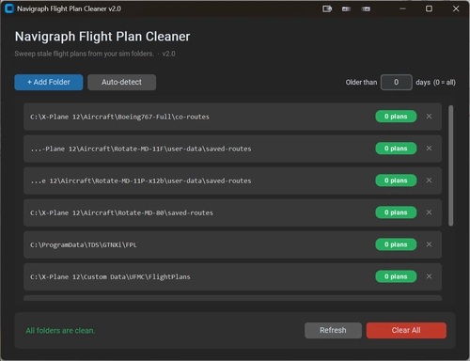The height and width of the screenshot is (361, 470).
Task: Click the + Add Folder button
Action: point(49,82)
